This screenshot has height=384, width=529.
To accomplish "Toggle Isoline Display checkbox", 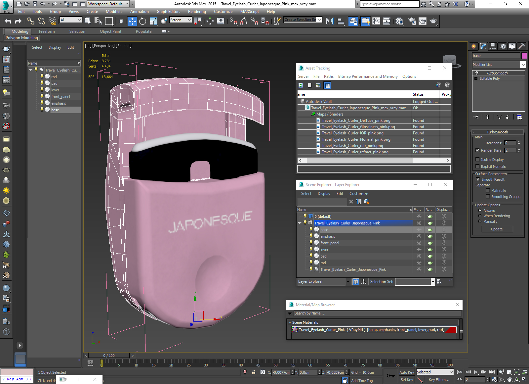I will [x=477, y=160].
